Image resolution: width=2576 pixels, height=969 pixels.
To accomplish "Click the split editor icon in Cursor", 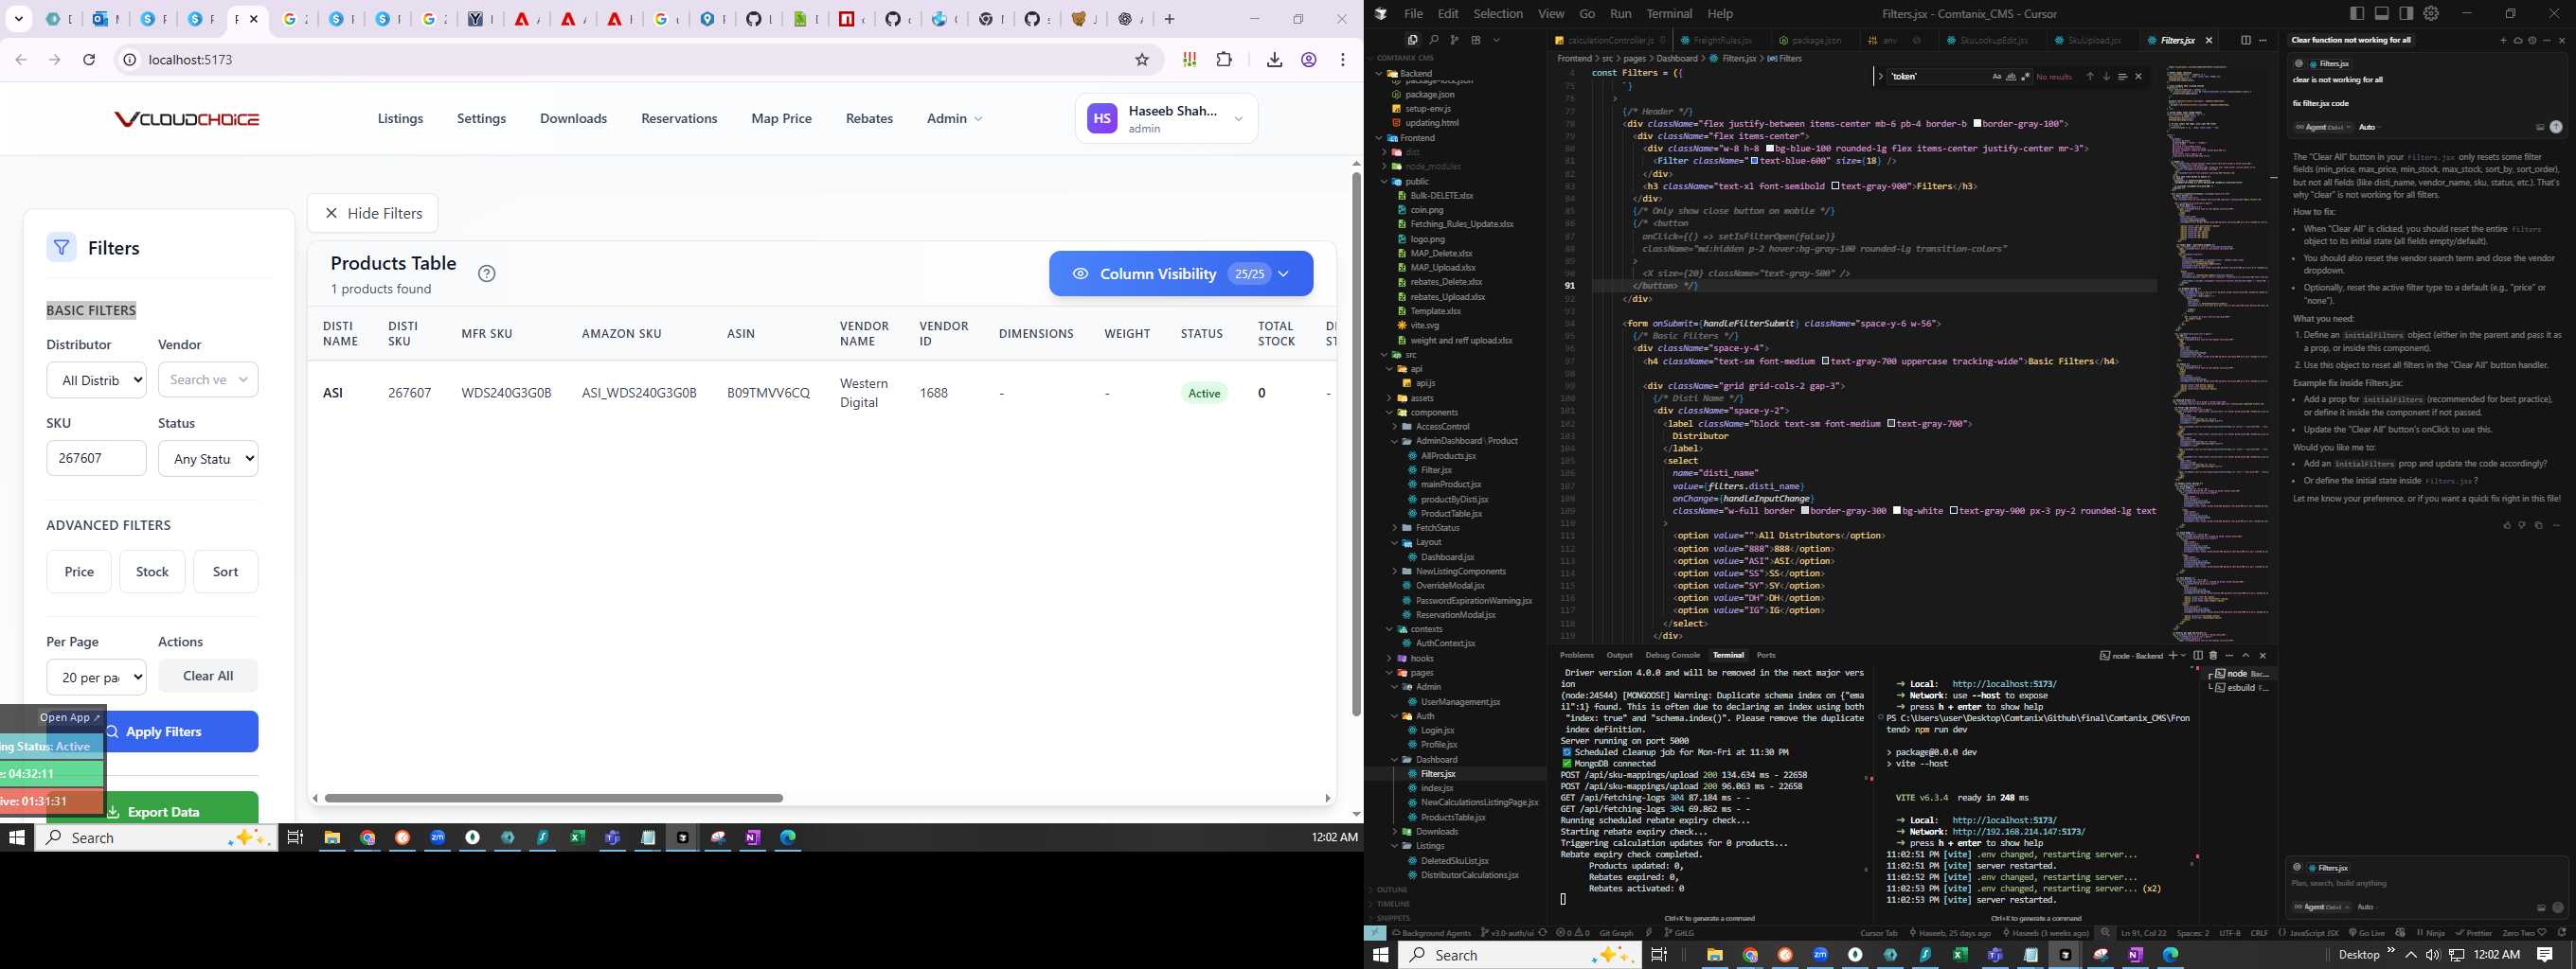I will (x=2246, y=40).
